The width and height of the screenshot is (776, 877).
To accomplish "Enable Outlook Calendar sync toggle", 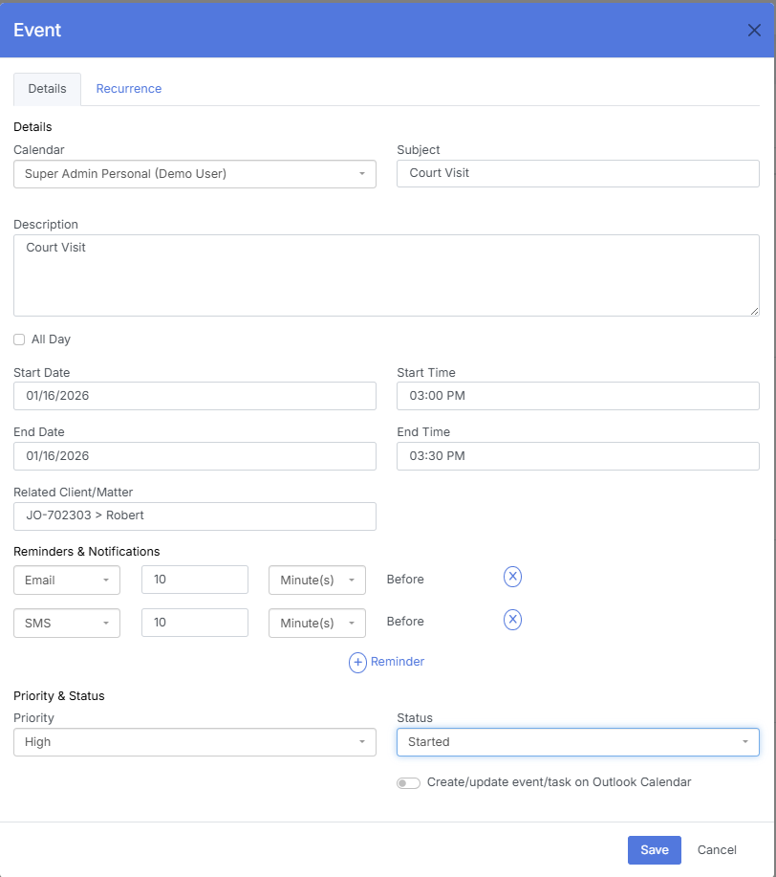I will point(408,783).
